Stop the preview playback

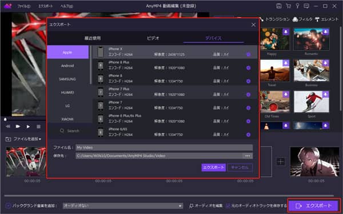point(38,127)
